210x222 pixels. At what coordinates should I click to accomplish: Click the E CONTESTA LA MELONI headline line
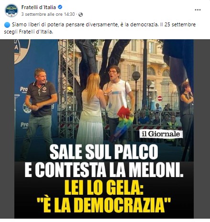click(x=104, y=170)
